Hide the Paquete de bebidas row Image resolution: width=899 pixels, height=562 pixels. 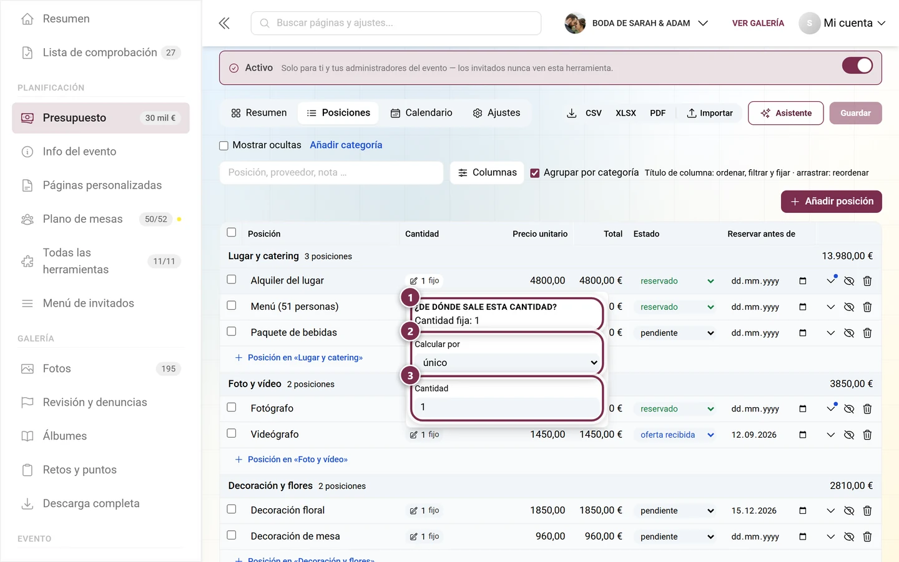tap(849, 333)
